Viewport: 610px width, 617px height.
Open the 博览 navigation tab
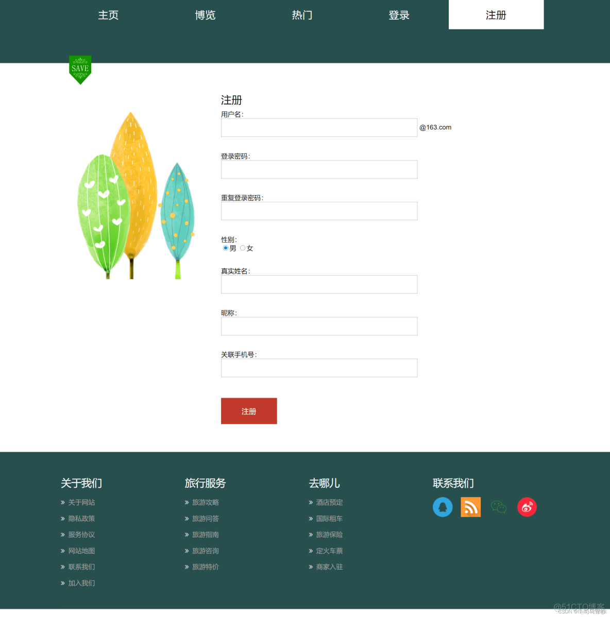coord(205,15)
